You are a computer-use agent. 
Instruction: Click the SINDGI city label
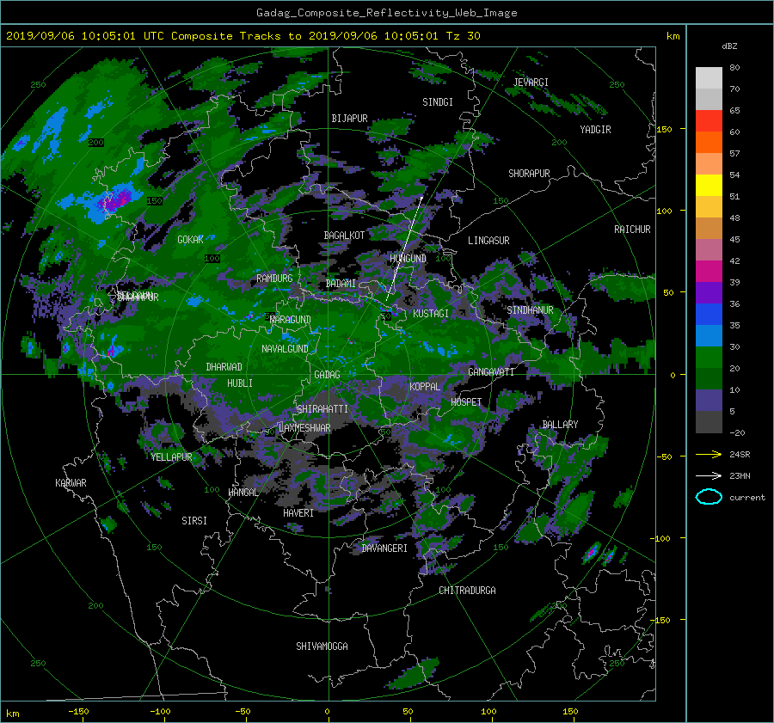click(438, 102)
